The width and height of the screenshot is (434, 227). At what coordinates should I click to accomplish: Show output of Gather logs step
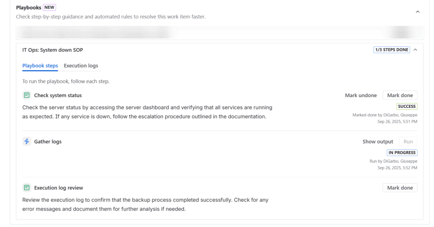[378, 142]
